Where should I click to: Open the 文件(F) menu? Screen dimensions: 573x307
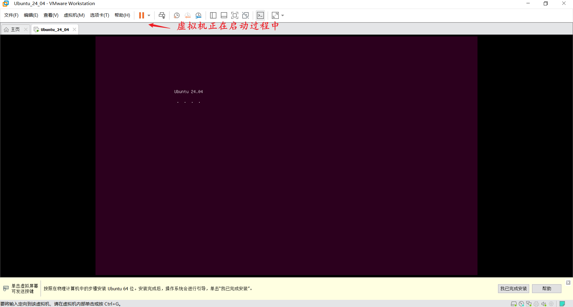click(x=11, y=15)
